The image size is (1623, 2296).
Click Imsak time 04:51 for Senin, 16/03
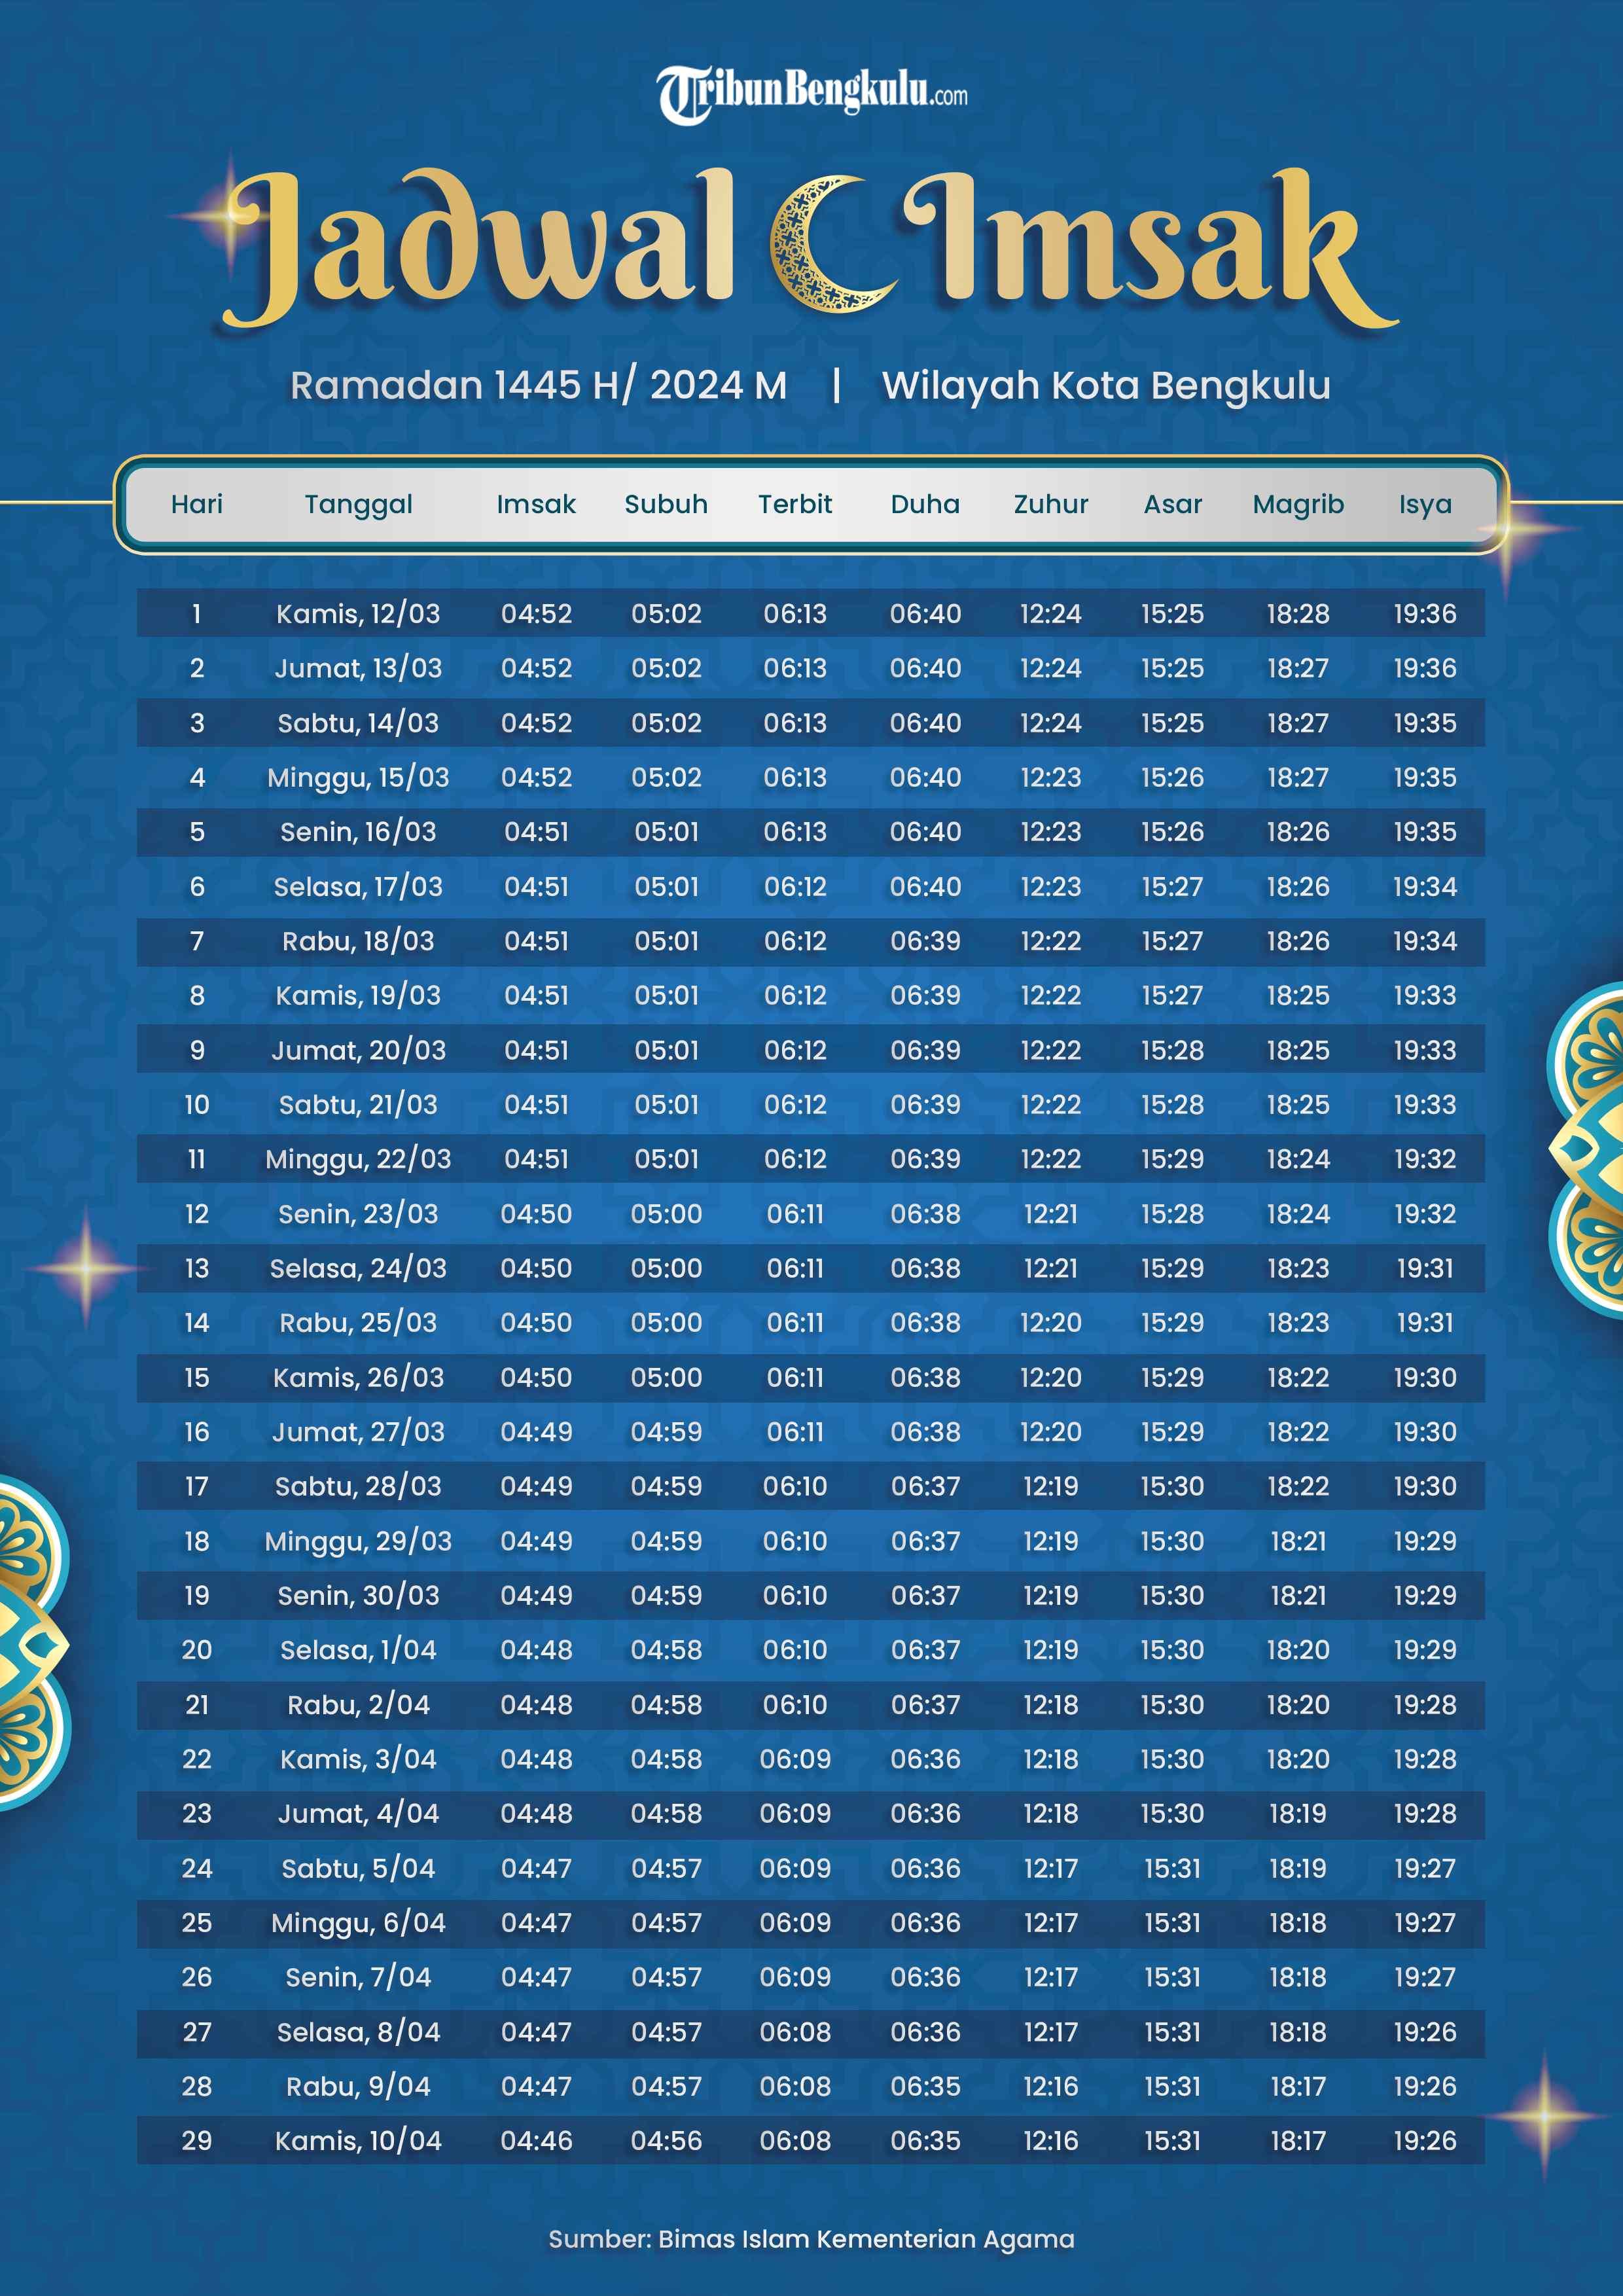536,831
